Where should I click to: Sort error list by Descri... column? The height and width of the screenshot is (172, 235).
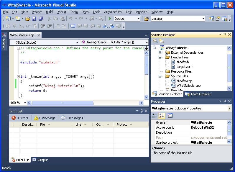click(28, 125)
